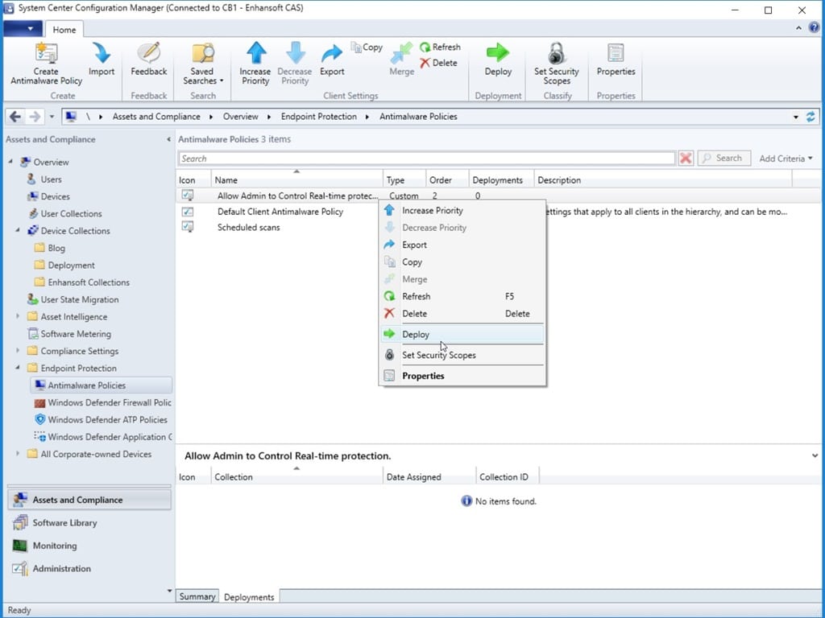Viewport: 825px width, 618px height.
Task: Select Windows Defender Firewall Policies node
Action: click(102, 402)
